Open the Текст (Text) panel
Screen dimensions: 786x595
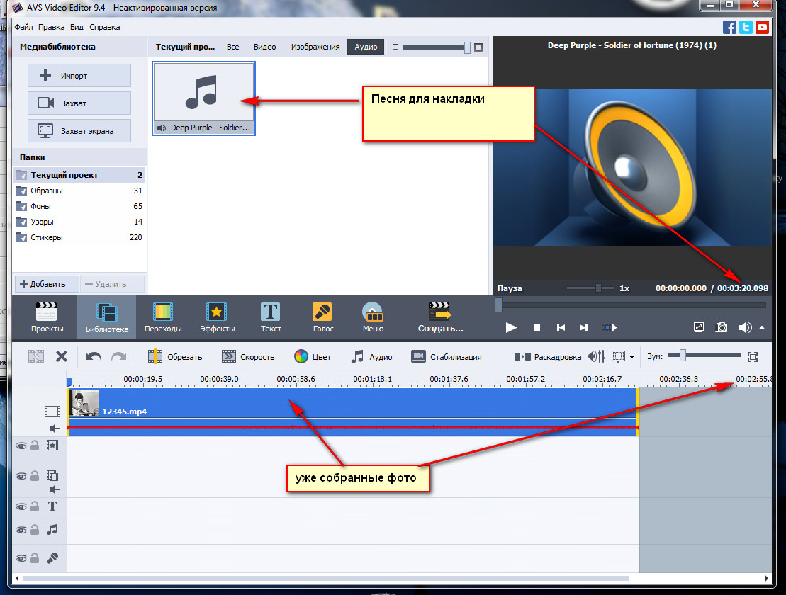271,317
